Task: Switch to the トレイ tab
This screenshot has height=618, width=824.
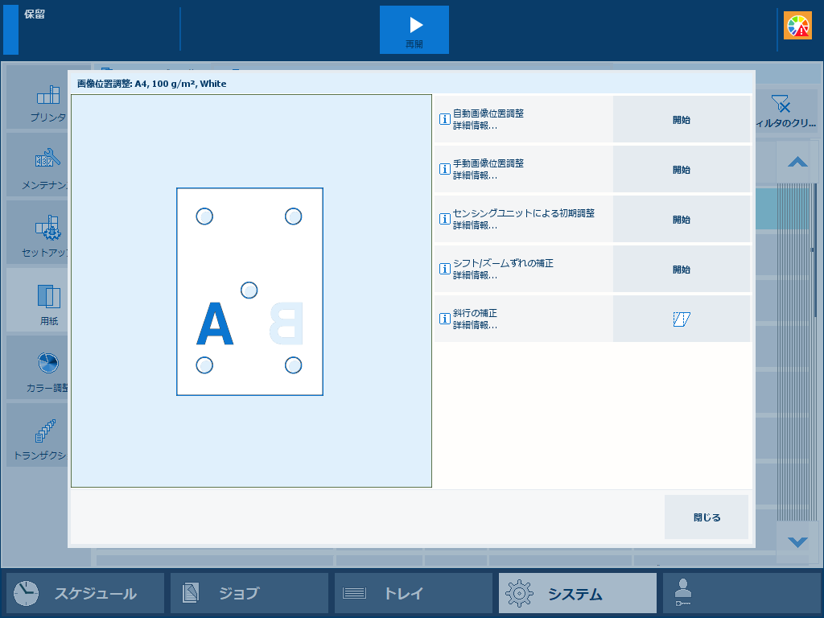Action: click(x=413, y=593)
